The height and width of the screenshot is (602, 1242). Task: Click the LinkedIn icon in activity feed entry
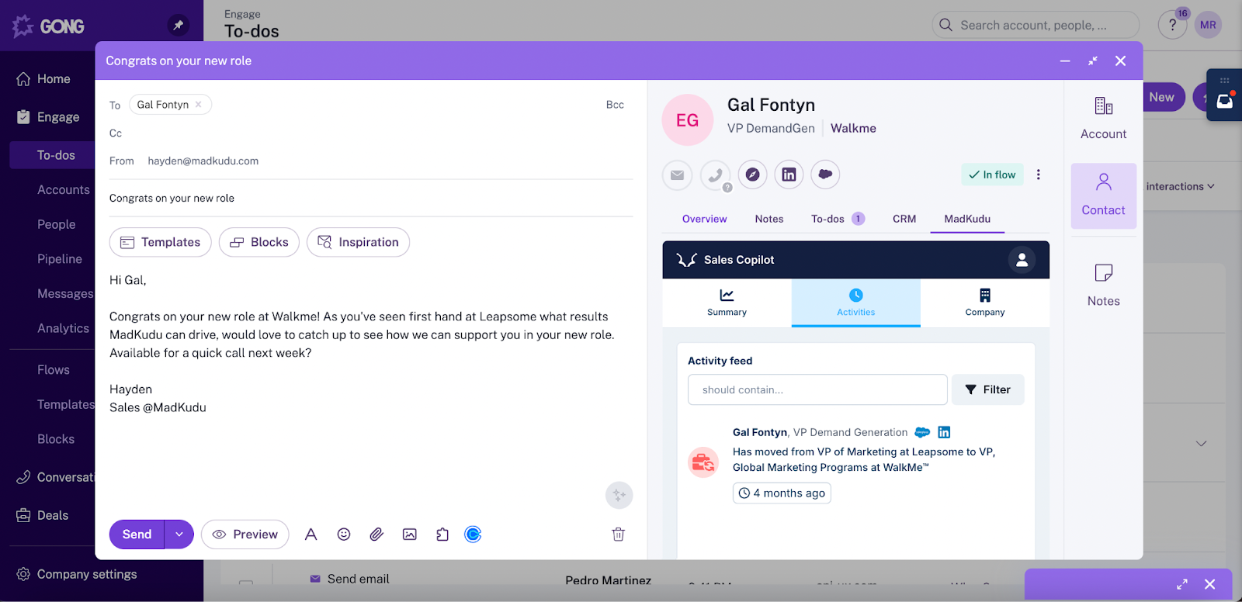coord(944,432)
